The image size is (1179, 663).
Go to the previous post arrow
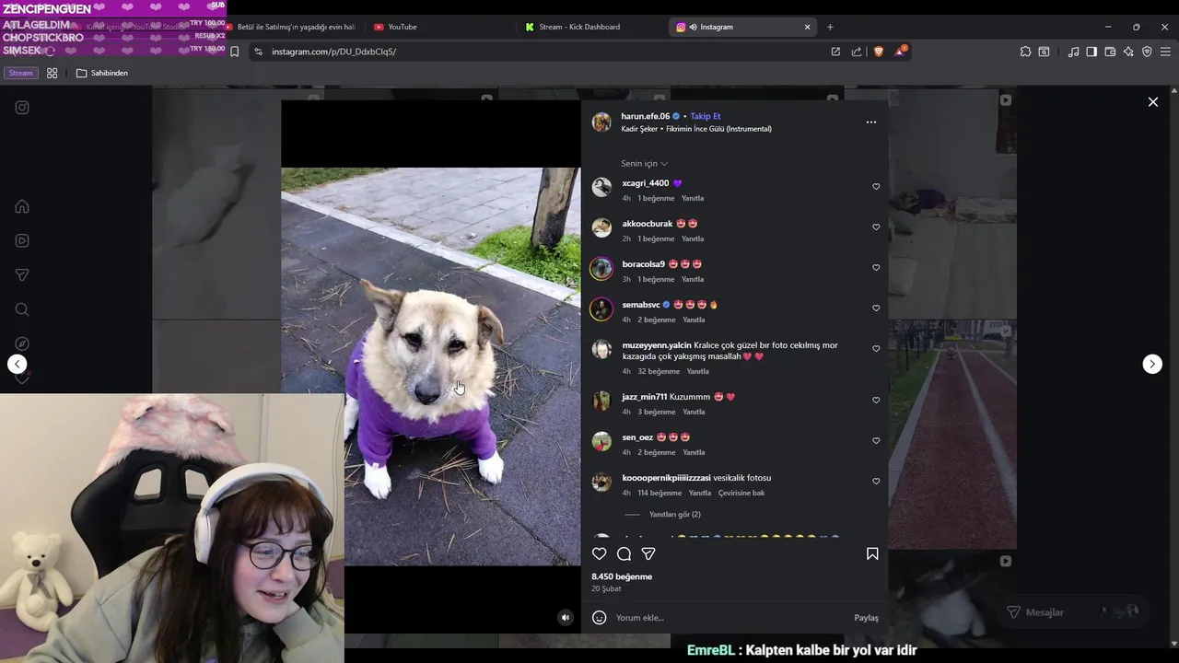pos(18,364)
